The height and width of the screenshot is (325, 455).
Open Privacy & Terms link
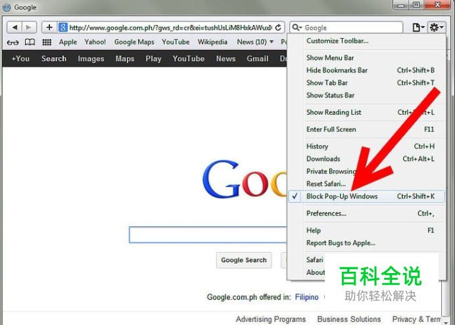pyautogui.click(x=417, y=319)
